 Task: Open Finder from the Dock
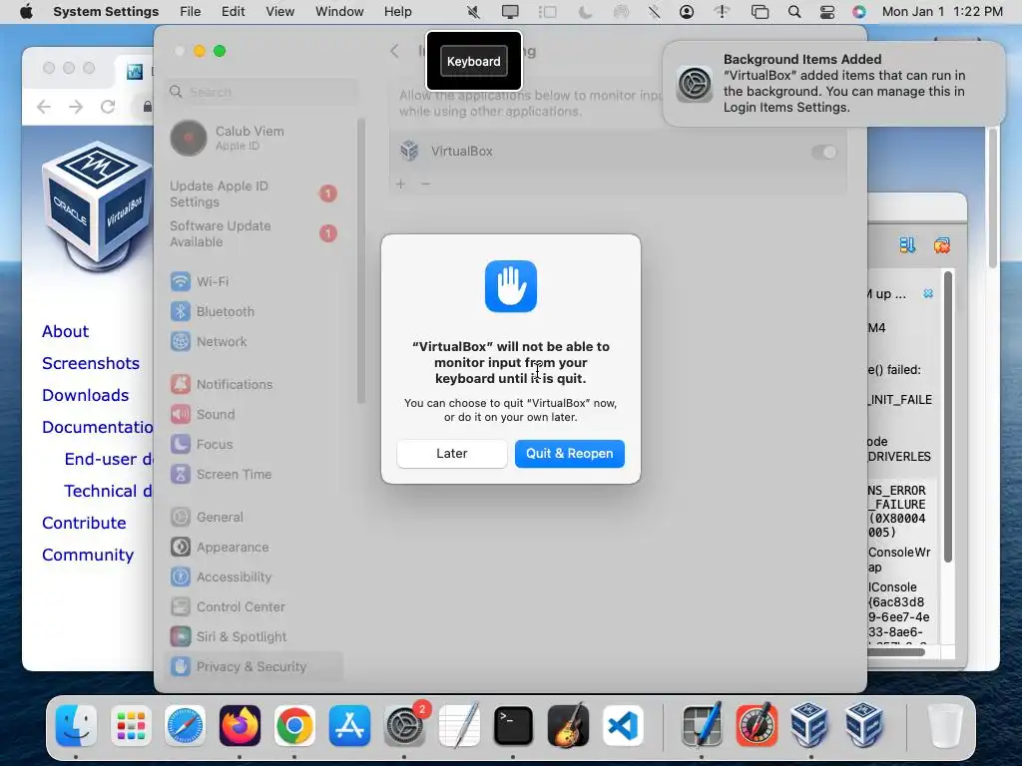tap(76, 725)
